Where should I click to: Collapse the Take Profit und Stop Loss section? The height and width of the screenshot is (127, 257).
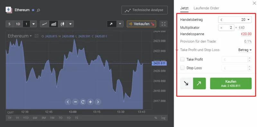pyautogui.click(x=177, y=50)
